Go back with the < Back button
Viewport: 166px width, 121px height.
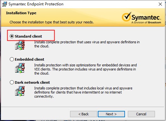click(84, 114)
